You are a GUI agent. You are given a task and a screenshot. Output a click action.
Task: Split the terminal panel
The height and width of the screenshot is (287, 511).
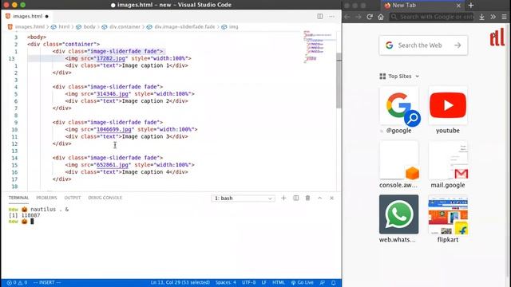(296, 198)
